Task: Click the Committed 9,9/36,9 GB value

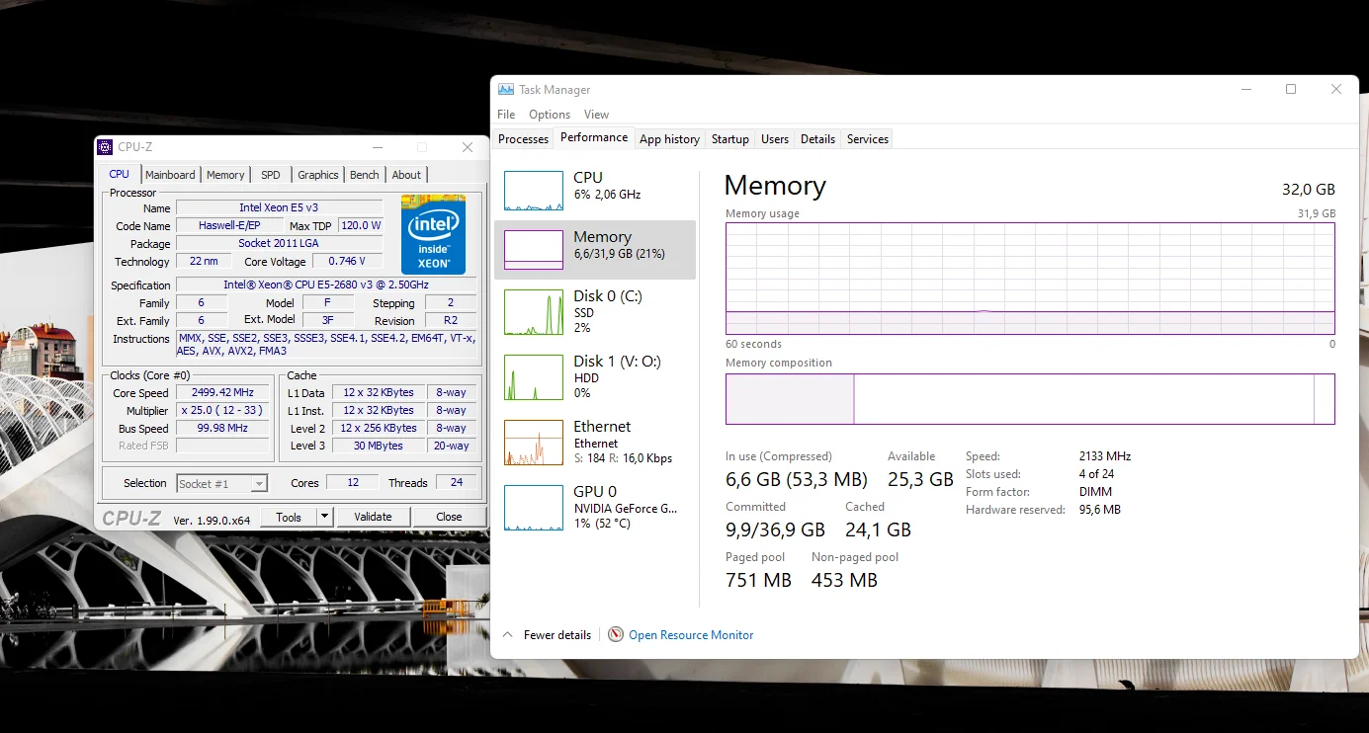Action: [x=775, y=530]
